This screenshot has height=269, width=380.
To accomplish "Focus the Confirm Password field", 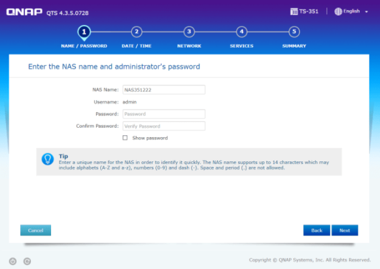I will point(164,126).
